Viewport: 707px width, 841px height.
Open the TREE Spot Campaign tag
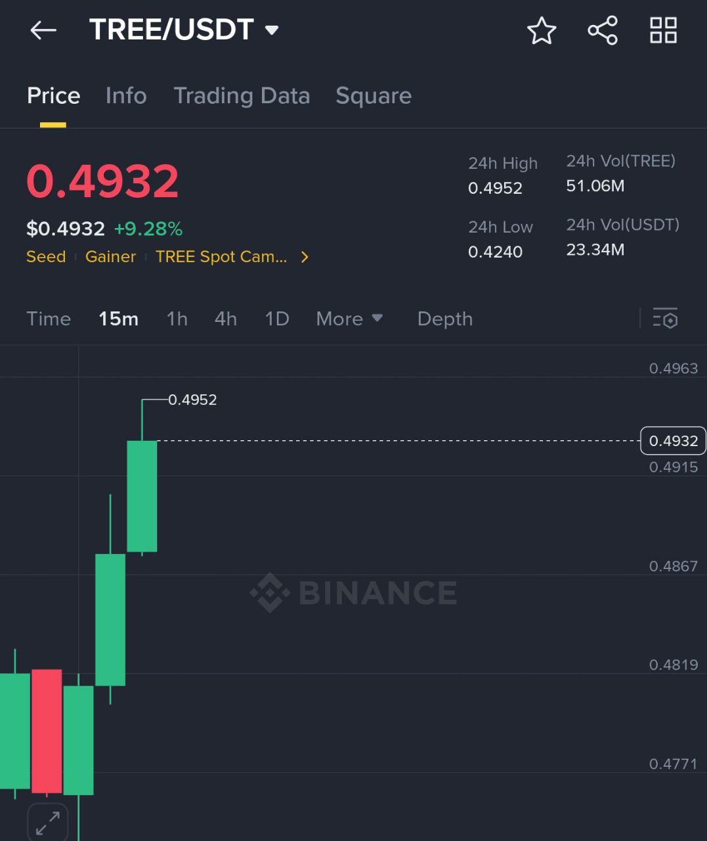click(221, 257)
